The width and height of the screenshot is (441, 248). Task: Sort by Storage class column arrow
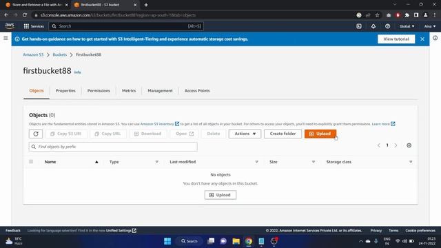(411, 162)
